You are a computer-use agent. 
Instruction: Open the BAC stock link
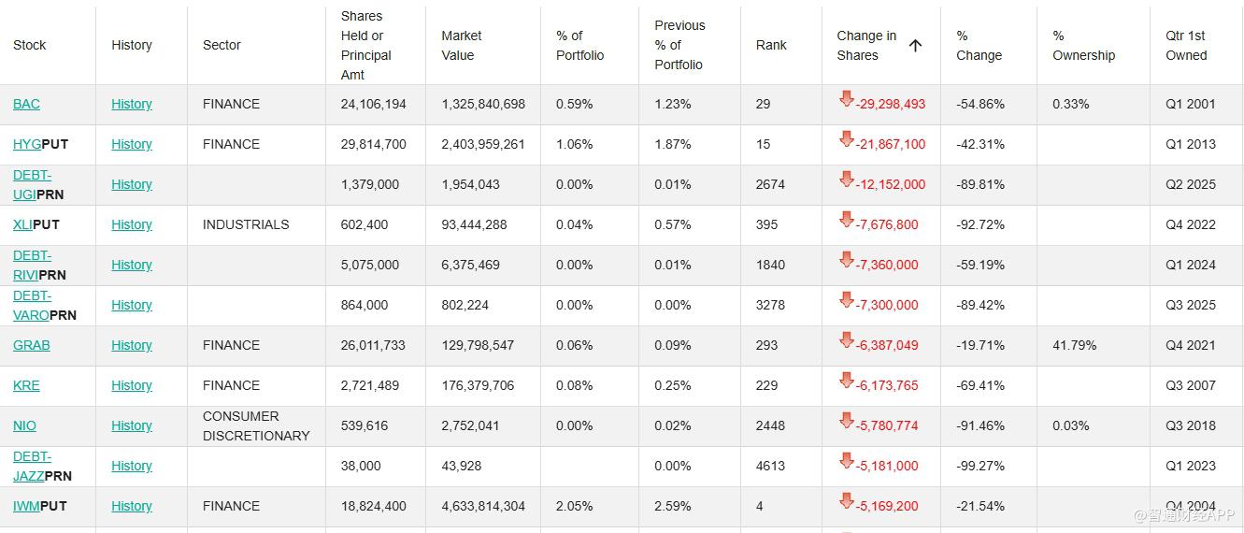pos(26,104)
